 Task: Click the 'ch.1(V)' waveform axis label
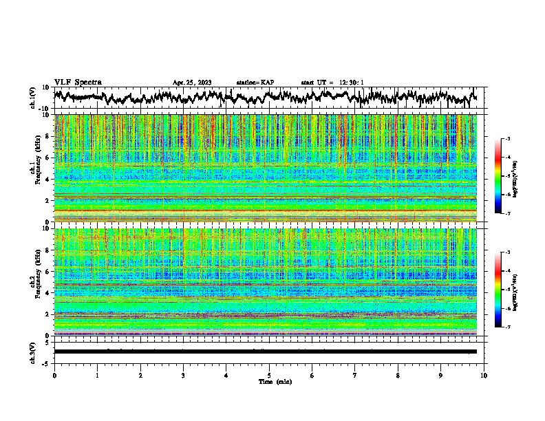[33, 98]
